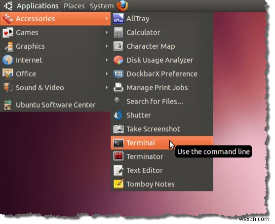The width and height of the screenshot is (275, 224).
Task: Click the Terminal prompt icon
Action: [118, 143]
